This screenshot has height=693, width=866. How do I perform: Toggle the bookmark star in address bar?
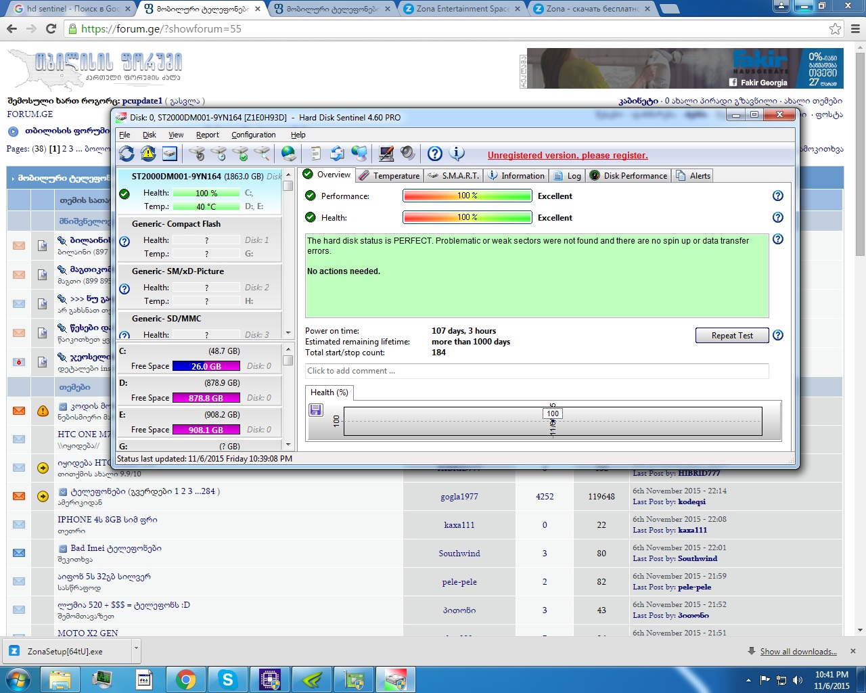pyautogui.click(x=836, y=29)
